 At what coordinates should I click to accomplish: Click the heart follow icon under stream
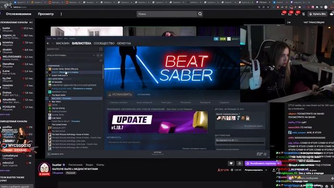coord(231,163)
